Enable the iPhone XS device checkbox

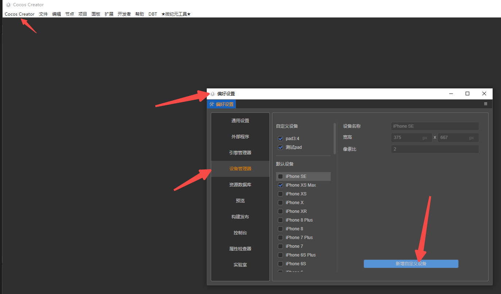coord(280,194)
